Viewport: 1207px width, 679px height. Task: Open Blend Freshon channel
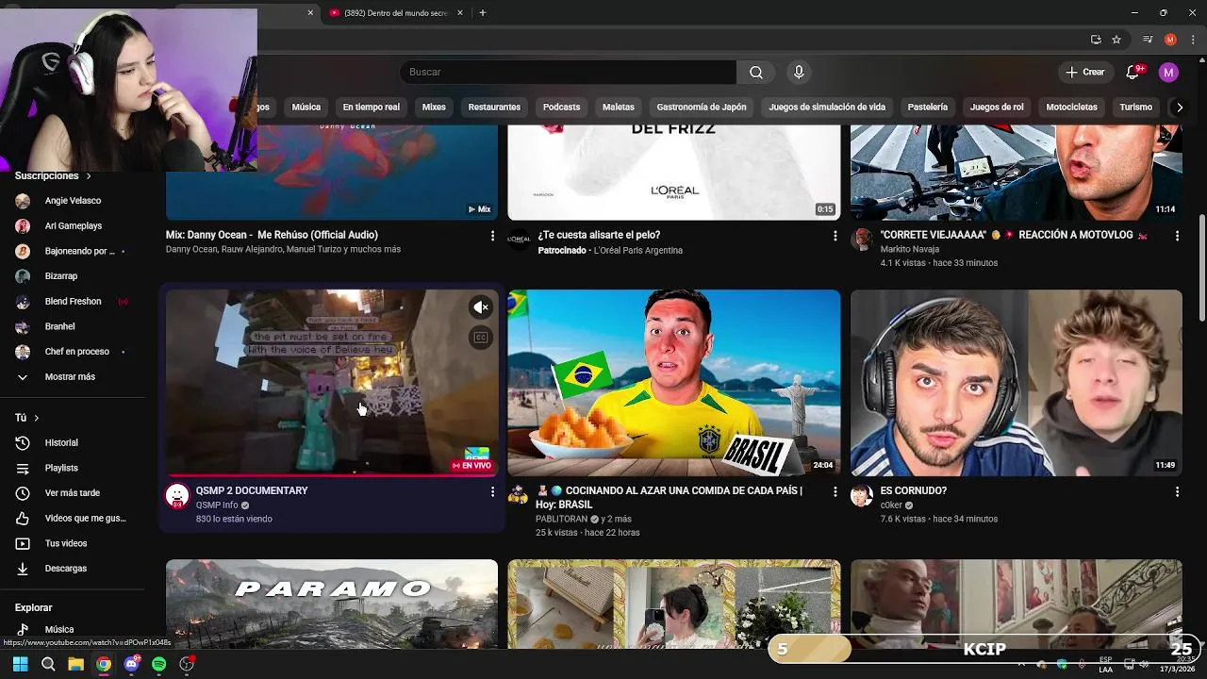pos(72,302)
